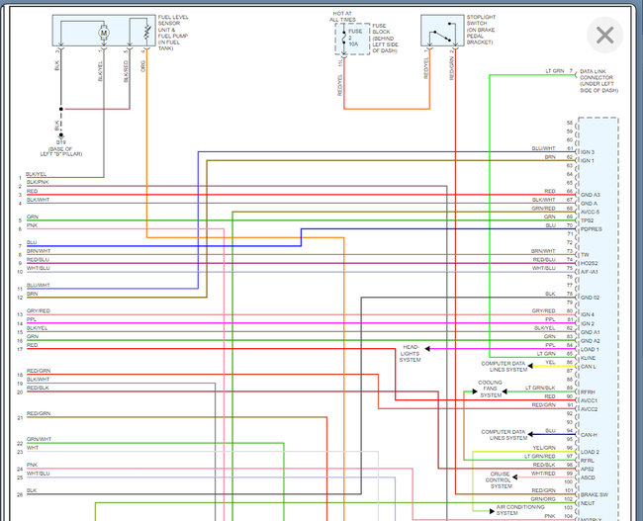Click the Cooling Fans System label

[491, 389]
